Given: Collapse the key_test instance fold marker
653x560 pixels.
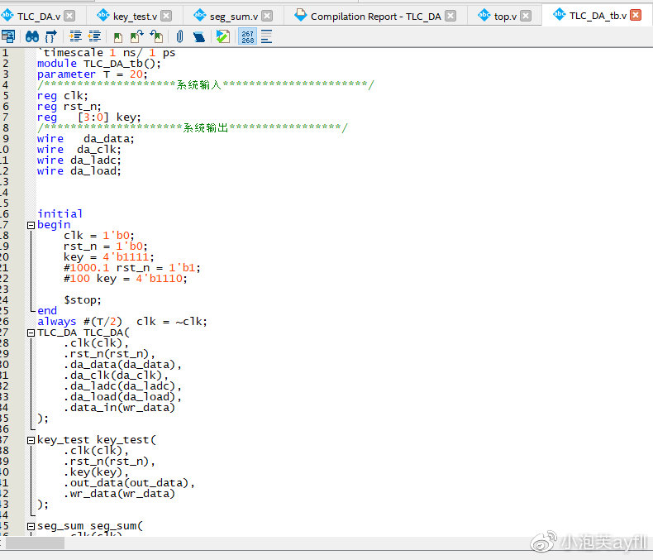Looking at the screenshot, I should click(x=31, y=440).
